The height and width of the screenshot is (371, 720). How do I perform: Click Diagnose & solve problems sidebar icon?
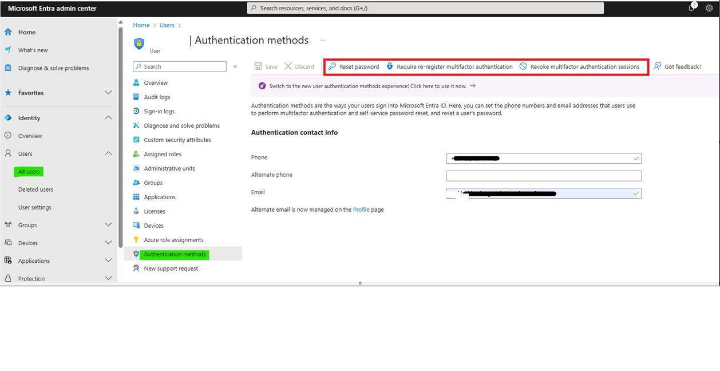(8, 68)
